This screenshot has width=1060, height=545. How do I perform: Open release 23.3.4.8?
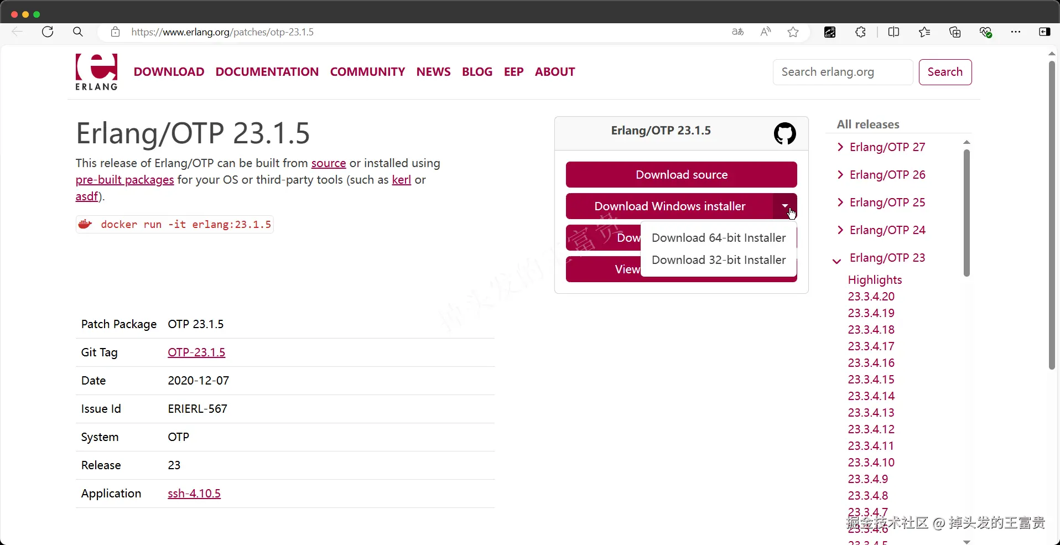tap(868, 496)
